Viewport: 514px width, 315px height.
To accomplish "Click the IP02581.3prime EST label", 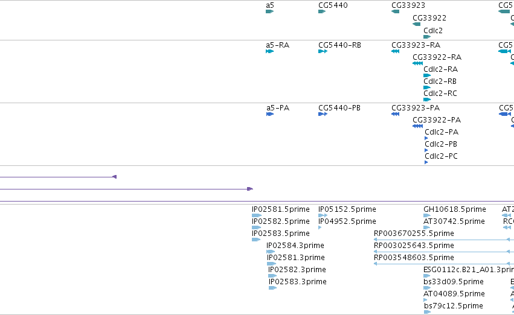I will click(x=296, y=258).
